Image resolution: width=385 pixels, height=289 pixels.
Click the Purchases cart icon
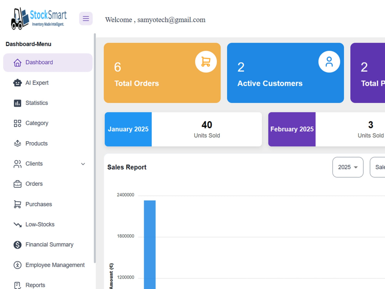click(17, 204)
